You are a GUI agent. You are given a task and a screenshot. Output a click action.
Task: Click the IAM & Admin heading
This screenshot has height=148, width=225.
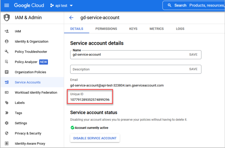[x=28, y=18]
